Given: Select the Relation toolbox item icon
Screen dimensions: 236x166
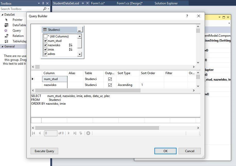Looking at the screenshot, I should 6,36.
